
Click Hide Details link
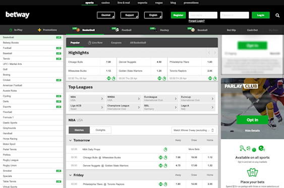pos(252,131)
